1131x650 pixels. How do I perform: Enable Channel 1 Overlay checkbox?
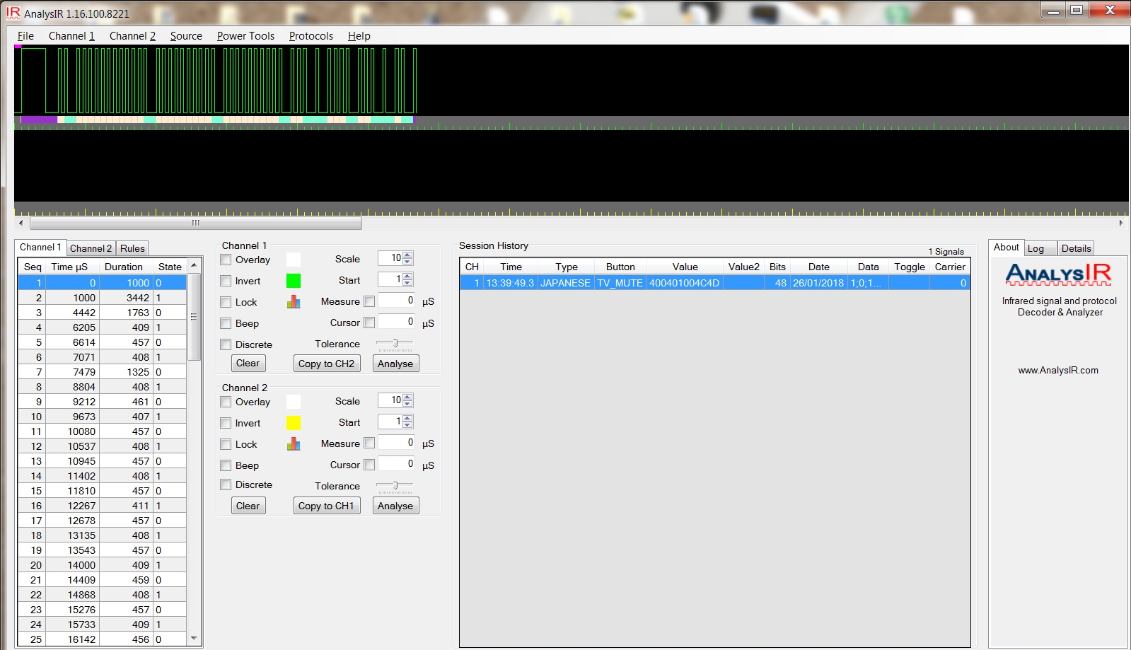click(x=226, y=260)
